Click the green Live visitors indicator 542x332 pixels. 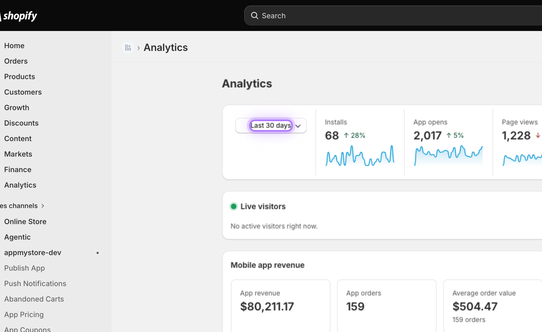coord(234,206)
